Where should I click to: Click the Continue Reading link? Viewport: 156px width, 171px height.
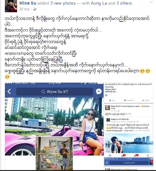(x=143, y=130)
